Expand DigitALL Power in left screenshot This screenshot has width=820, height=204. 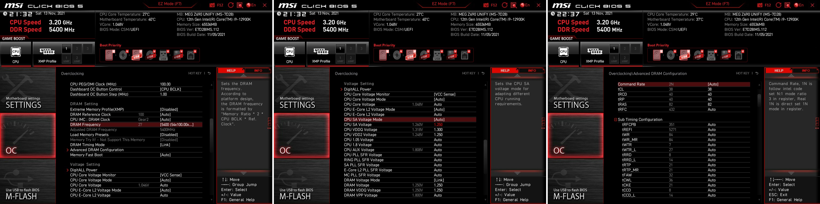pyautogui.click(x=84, y=170)
